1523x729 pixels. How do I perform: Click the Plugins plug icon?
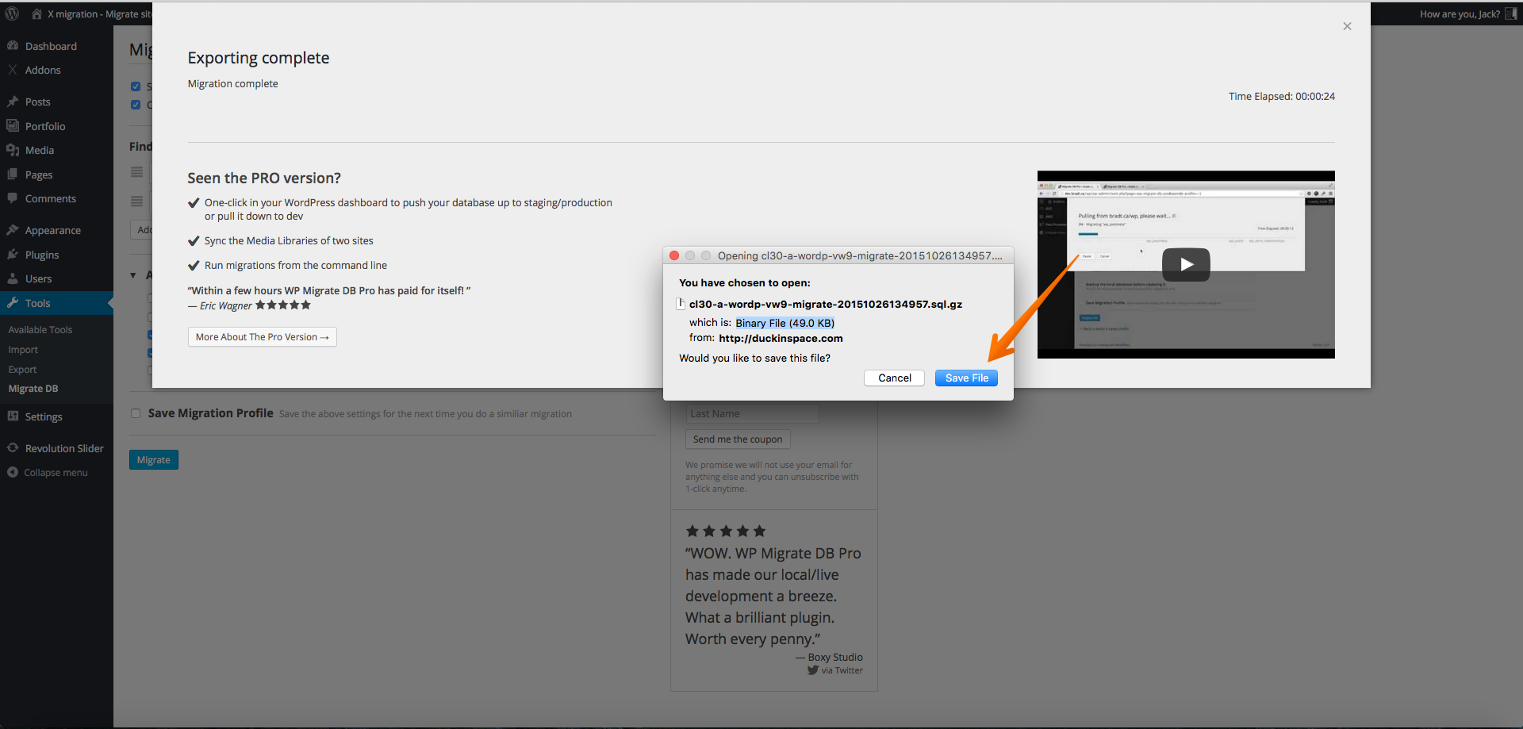[13, 255]
